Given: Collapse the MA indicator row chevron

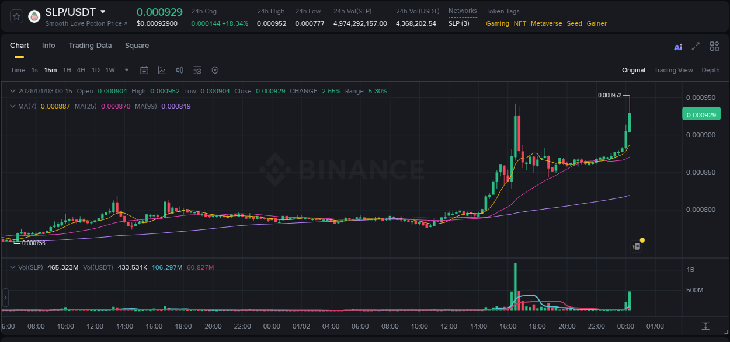Looking at the screenshot, I should click(12, 107).
